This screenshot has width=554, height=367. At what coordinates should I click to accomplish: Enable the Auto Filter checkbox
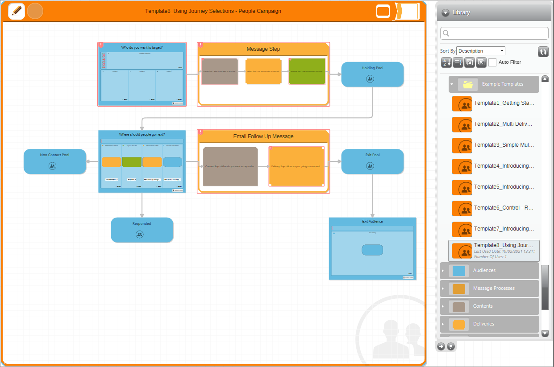pos(492,62)
